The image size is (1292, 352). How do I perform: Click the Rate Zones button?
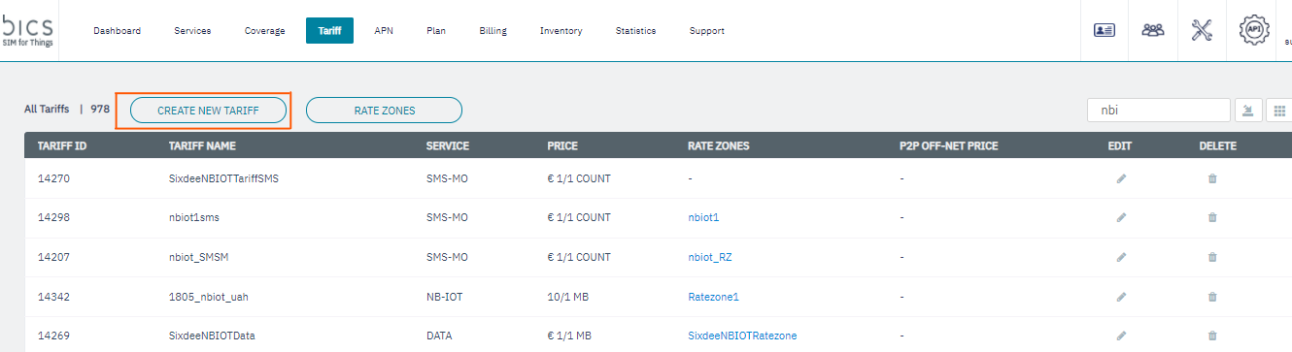[384, 111]
